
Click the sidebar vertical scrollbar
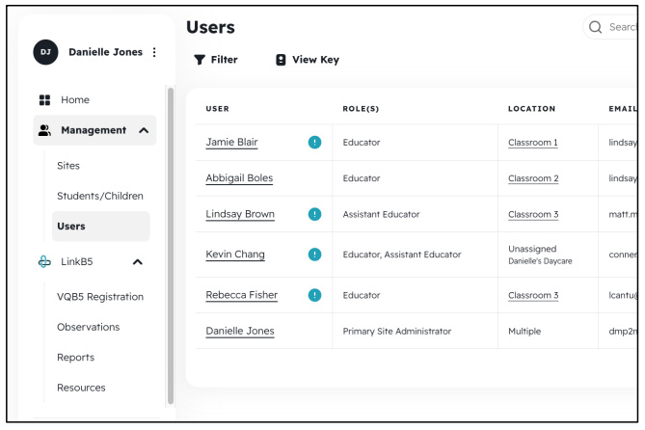point(171,246)
